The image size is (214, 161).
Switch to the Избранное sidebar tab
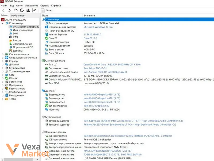(18, 16)
